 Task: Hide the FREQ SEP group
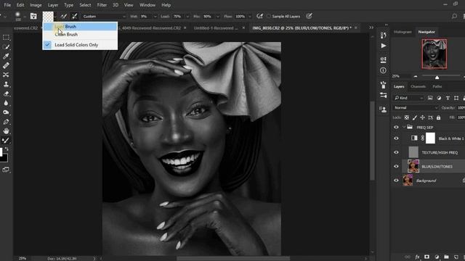[x=396, y=128]
